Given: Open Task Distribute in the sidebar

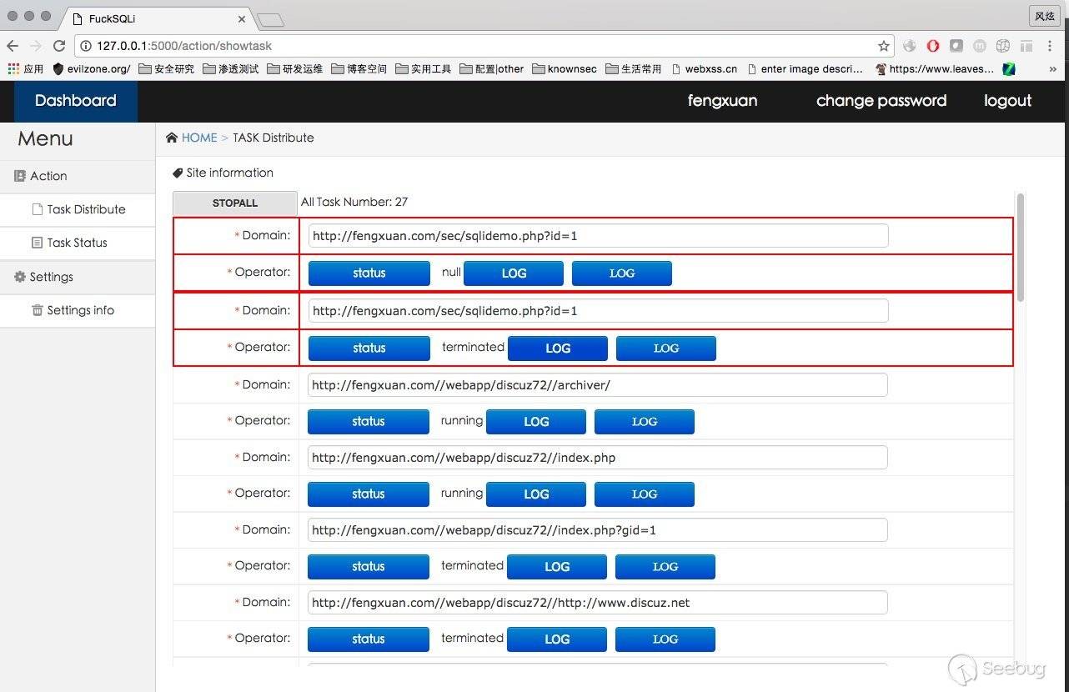Looking at the screenshot, I should 86,209.
